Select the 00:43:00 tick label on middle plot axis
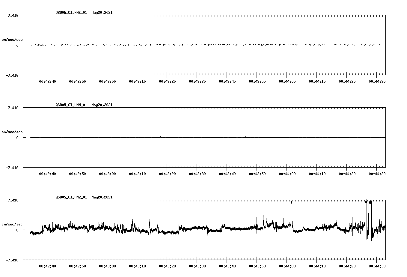The width and height of the screenshot is (407, 277). (x=107, y=173)
